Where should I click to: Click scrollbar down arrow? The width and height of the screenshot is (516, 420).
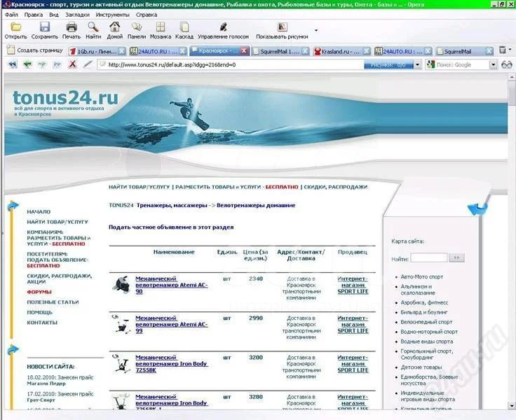[512, 405]
